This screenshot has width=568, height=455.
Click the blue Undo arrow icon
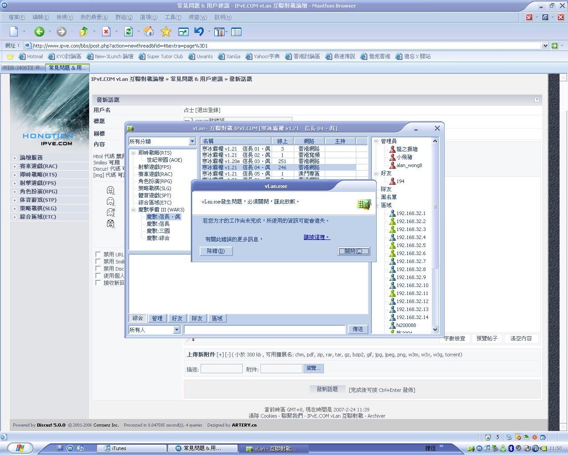tap(199, 32)
